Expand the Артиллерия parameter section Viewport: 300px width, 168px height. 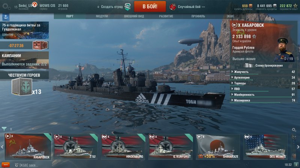pyautogui.click(x=264, y=78)
